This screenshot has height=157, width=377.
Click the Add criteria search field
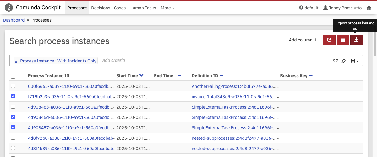click(157, 60)
